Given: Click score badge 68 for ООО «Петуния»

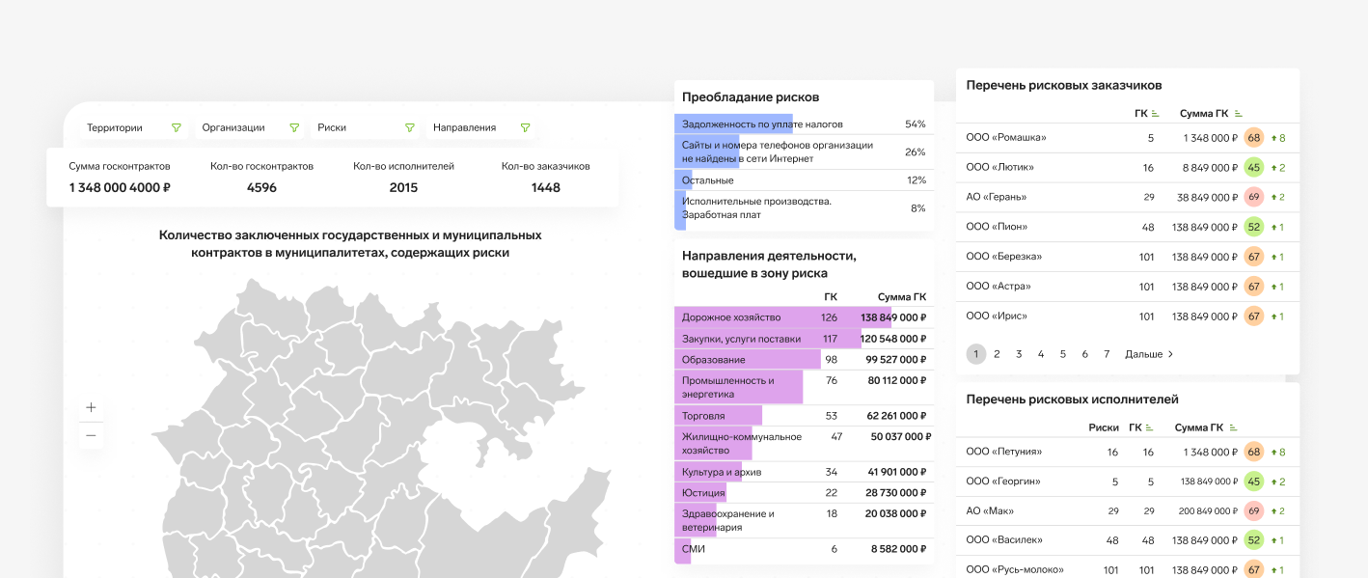Looking at the screenshot, I should pyautogui.click(x=1254, y=452).
